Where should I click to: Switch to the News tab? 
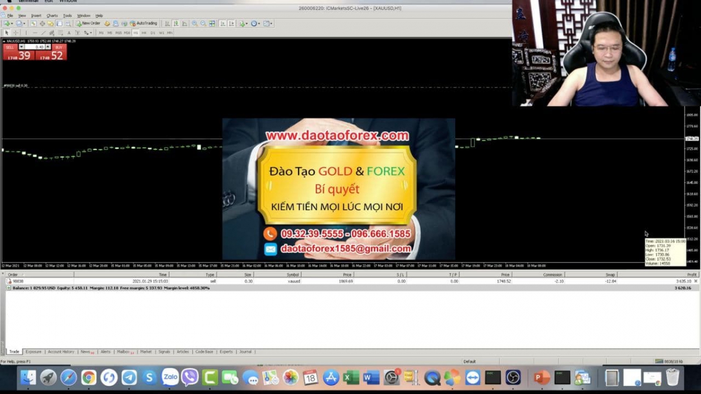(86, 351)
